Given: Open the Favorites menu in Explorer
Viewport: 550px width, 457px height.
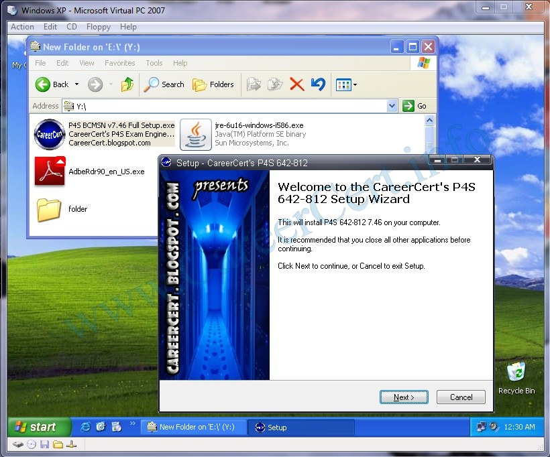Looking at the screenshot, I should (x=119, y=63).
